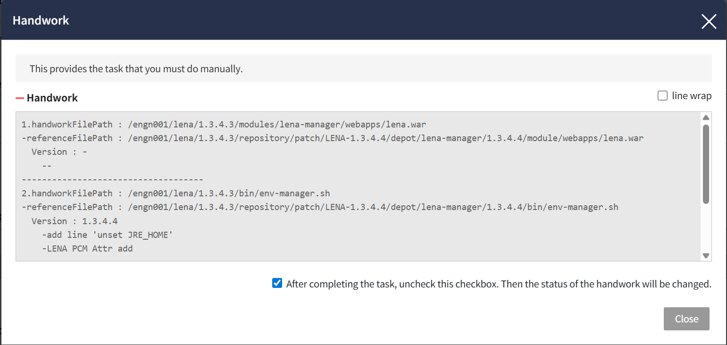Collapse the Handwork section red dash icon

(x=19, y=98)
